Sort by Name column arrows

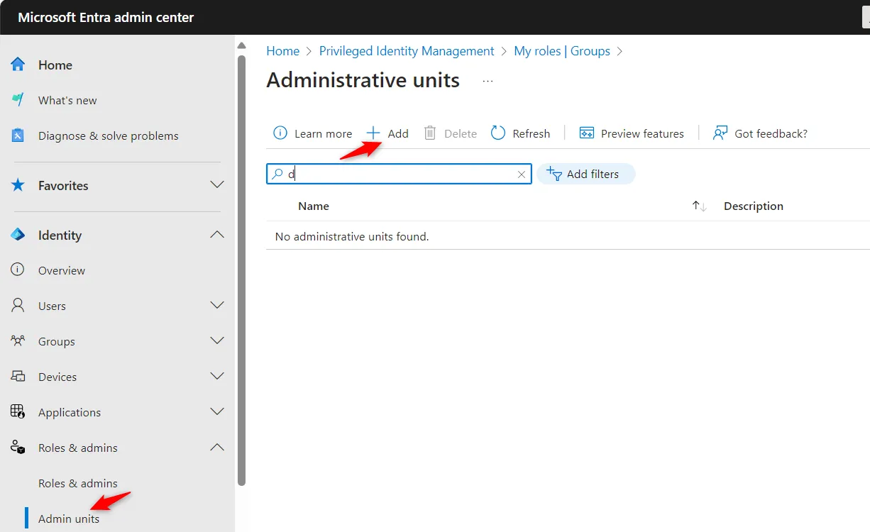click(699, 206)
